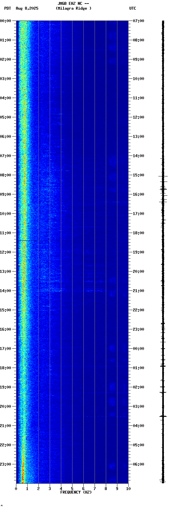
Task: Click the PDT time label '18:00'
Action: (5, 368)
